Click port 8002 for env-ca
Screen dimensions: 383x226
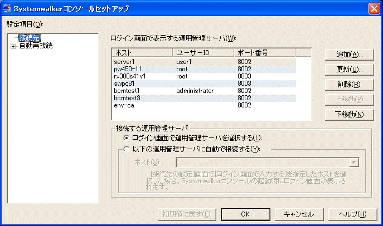coord(244,105)
